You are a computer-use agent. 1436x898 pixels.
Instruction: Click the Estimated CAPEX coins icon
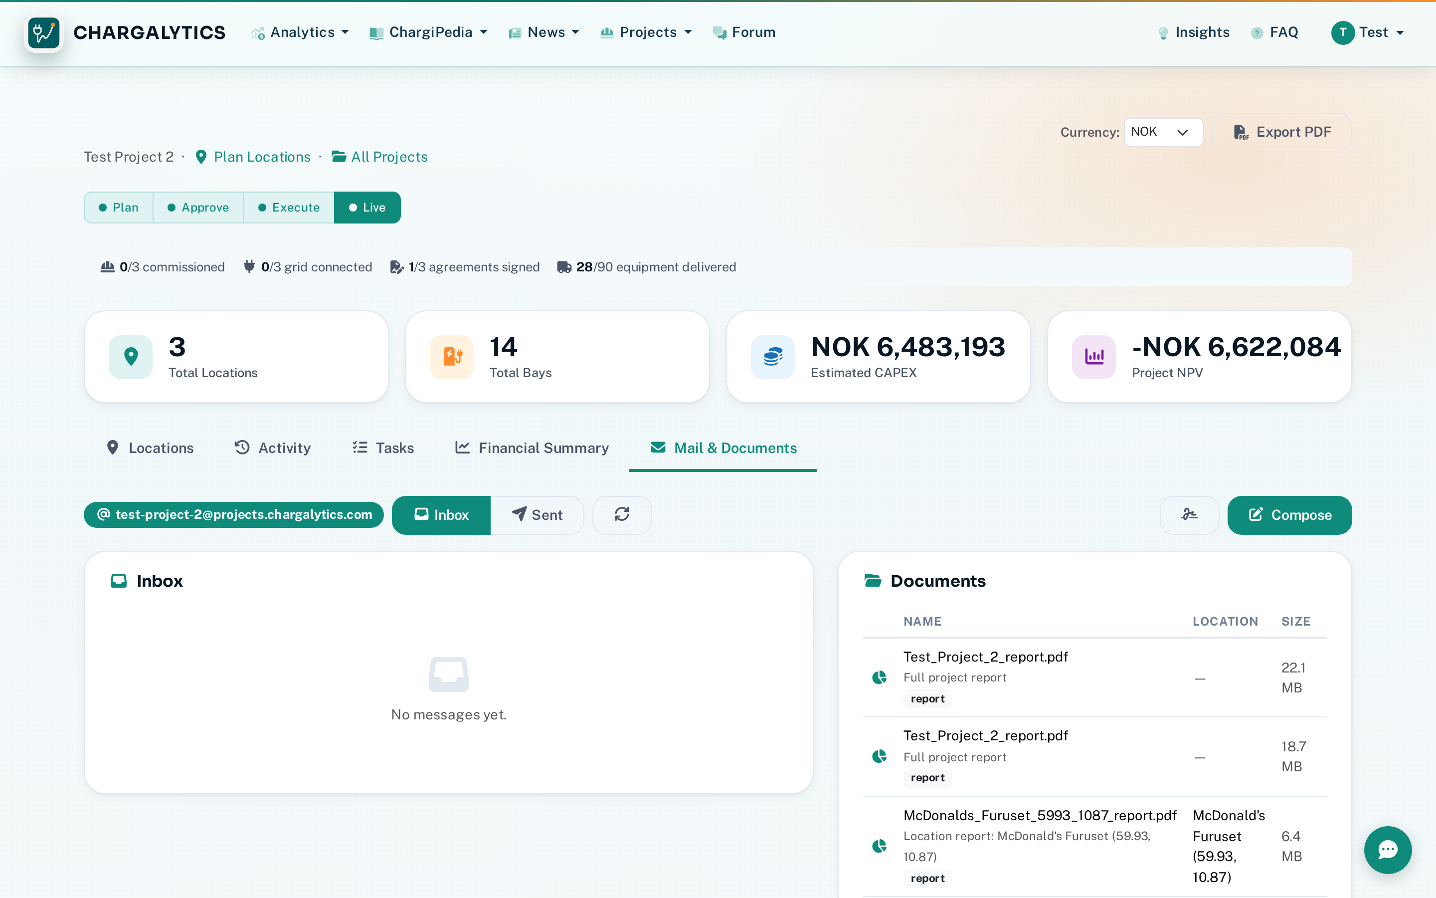pyautogui.click(x=772, y=357)
